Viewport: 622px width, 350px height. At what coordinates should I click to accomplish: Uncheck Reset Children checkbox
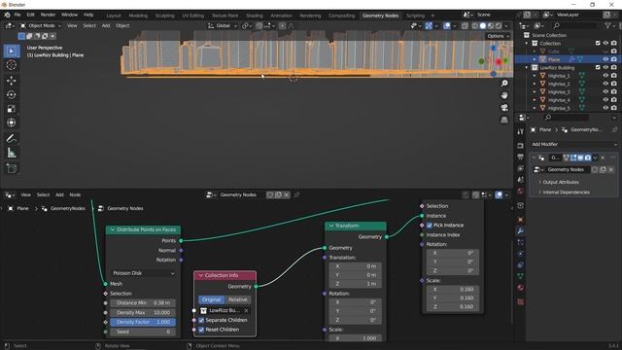coord(201,330)
